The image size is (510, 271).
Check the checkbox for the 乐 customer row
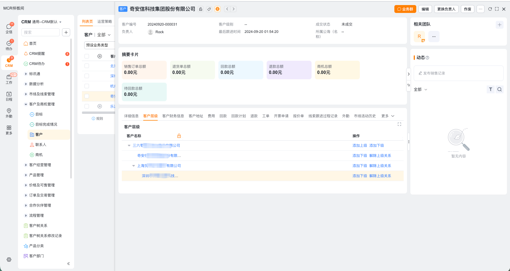click(87, 106)
